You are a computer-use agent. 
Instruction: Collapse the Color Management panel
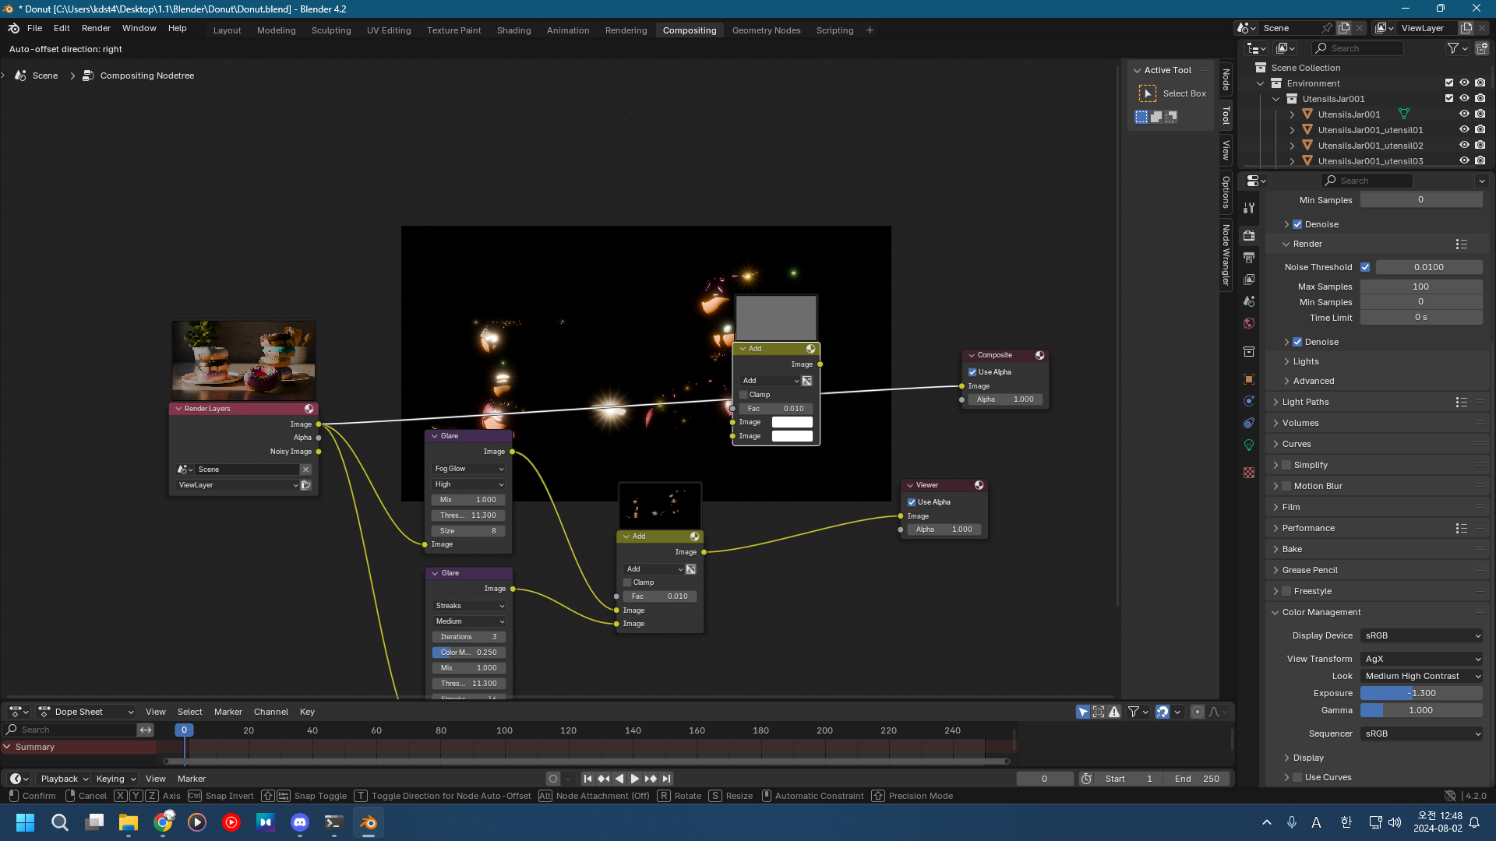click(x=1321, y=612)
